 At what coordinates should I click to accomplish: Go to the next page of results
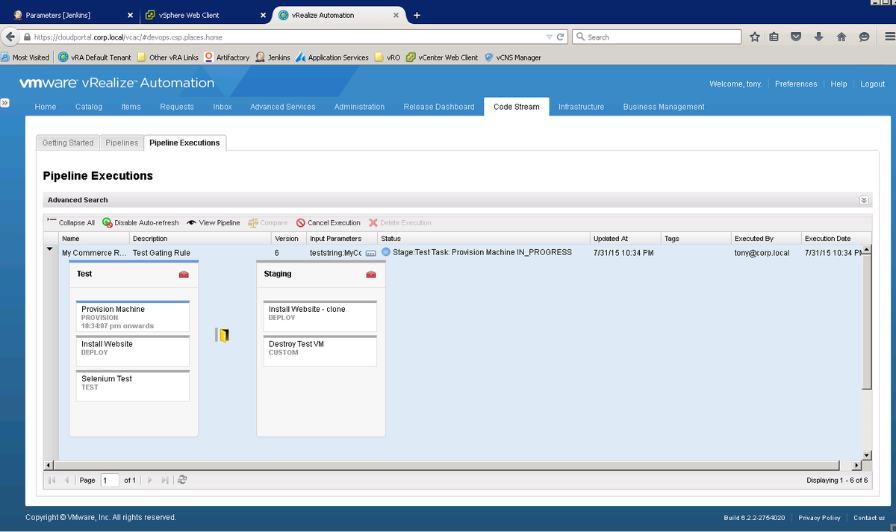pos(149,480)
